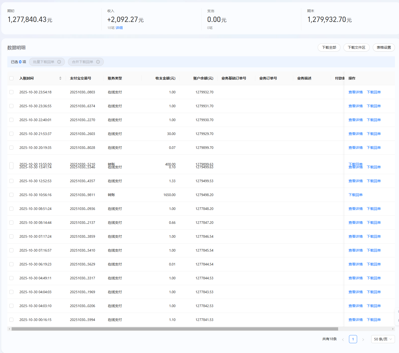Tick checkbox for 00:16:15 transaction row
The width and height of the screenshot is (399, 353).
11,320
